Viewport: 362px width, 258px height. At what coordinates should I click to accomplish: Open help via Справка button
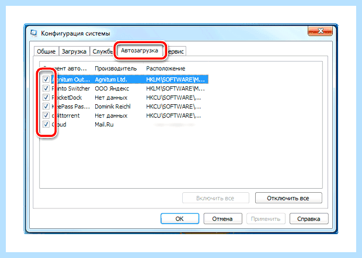[309, 218]
